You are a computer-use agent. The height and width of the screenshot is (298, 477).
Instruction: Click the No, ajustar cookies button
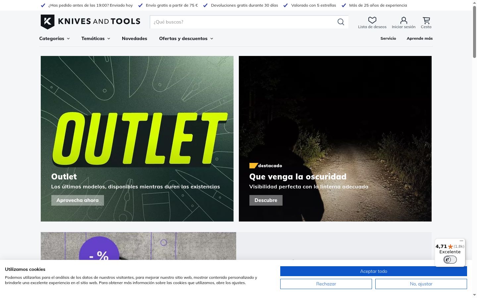coord(421,284)
